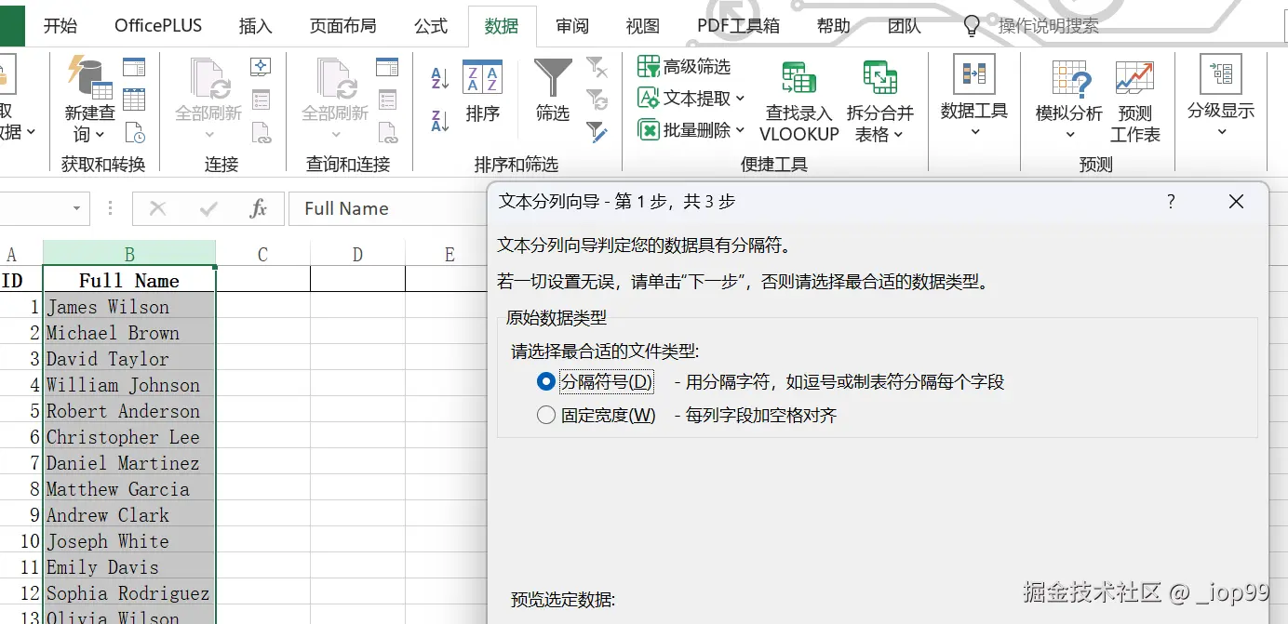Switch to the 开始 ribbon tab

coord(60,25)
